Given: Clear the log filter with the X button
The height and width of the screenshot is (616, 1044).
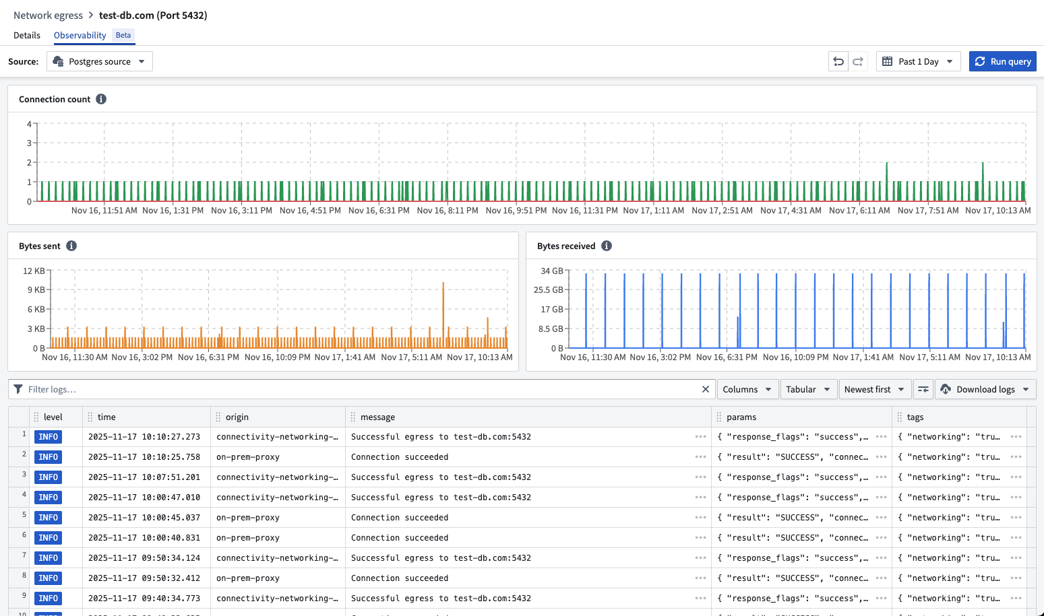Looking at the screenshot, I should 705,389.
